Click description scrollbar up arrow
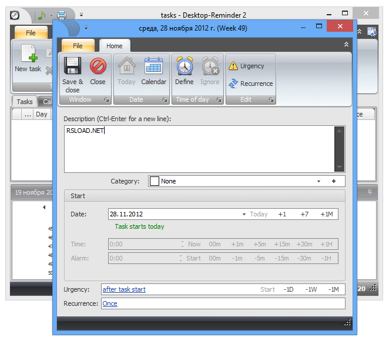Image resolution: width=389 pixels, height=344 pixels. tap(339, 131)
